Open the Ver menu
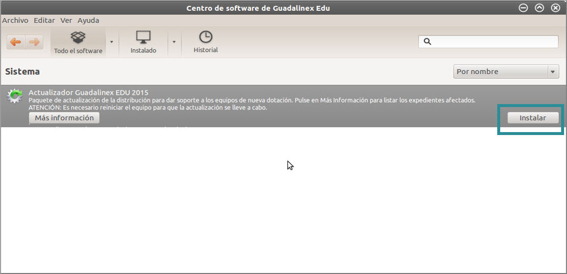567x274 pixels. tap(66, 21)
